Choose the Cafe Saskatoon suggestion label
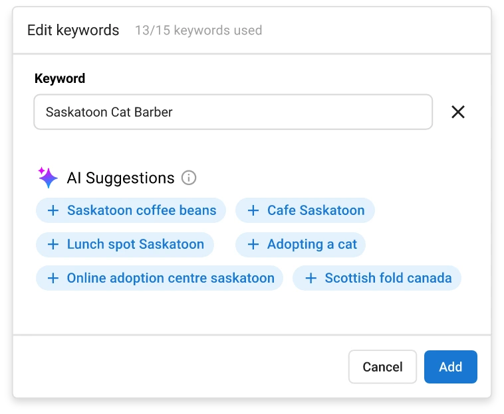This screenshot has width=504, height=414. (316, 211)
